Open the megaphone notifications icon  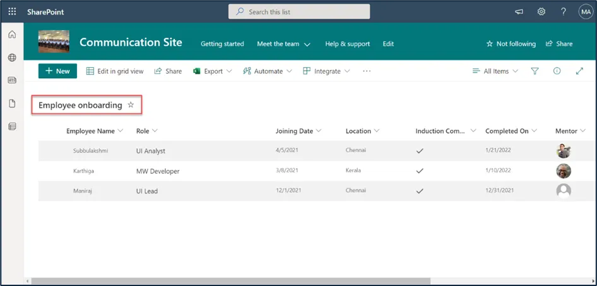click(519, 11)
